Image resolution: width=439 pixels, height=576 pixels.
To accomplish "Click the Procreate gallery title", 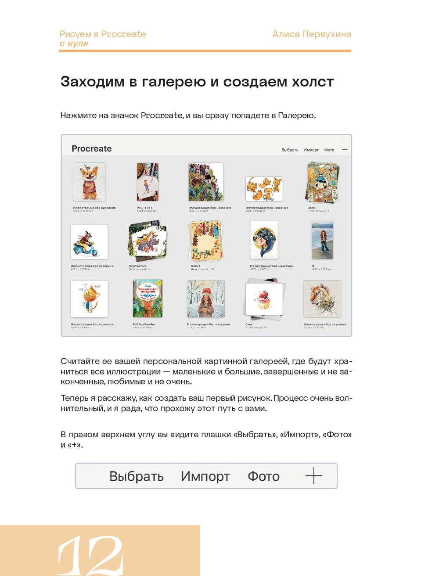I will [x=92, y=149].
